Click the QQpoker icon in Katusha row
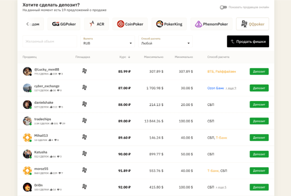 (84, 154)
